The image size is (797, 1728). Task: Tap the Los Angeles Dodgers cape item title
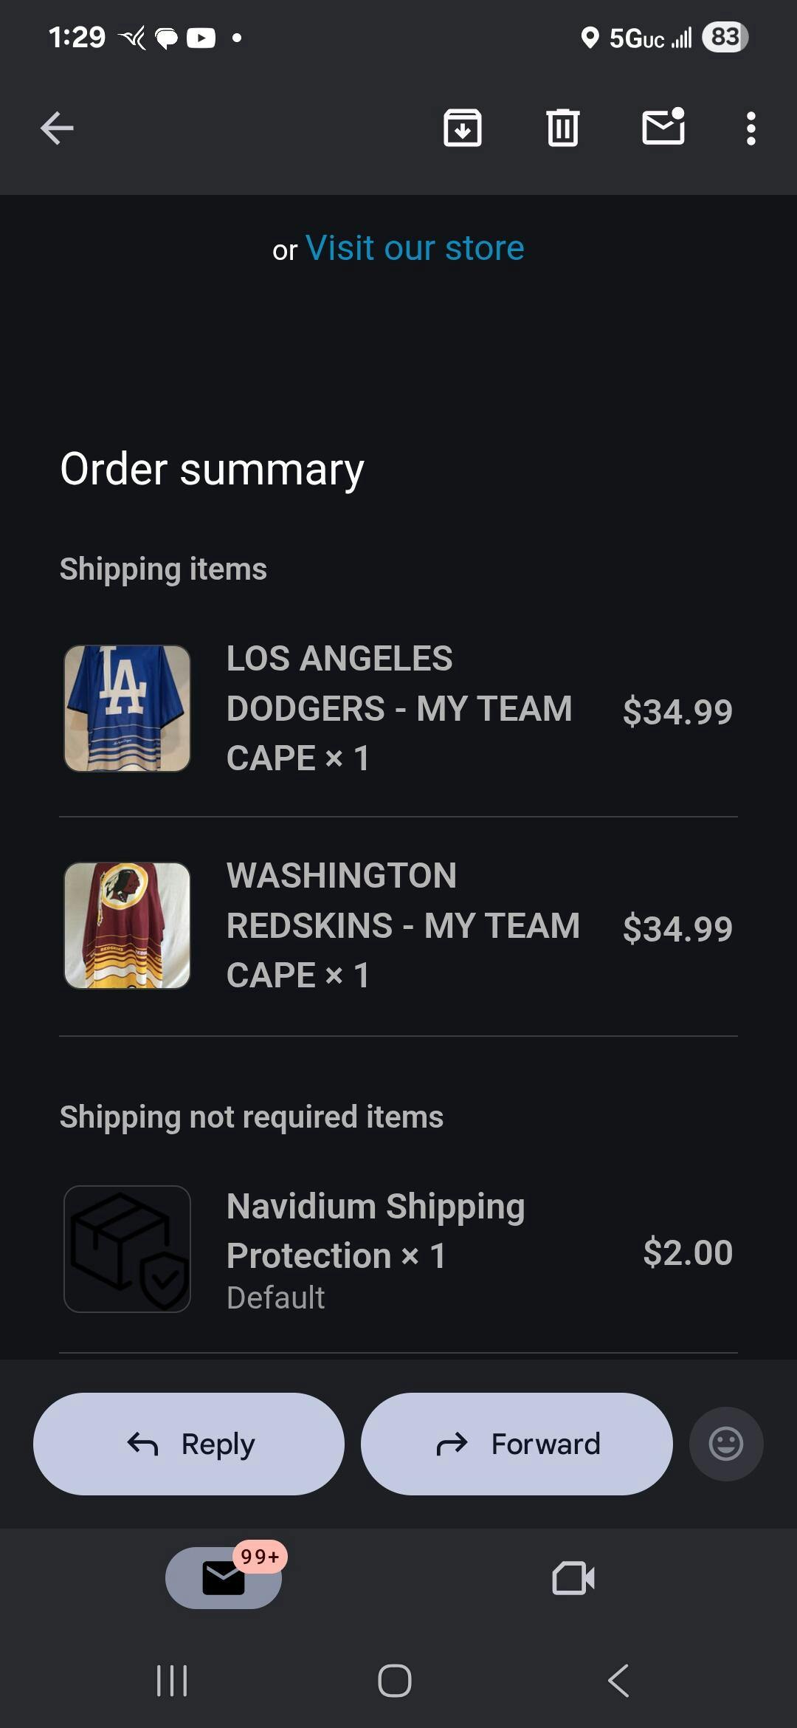point(398,708)
